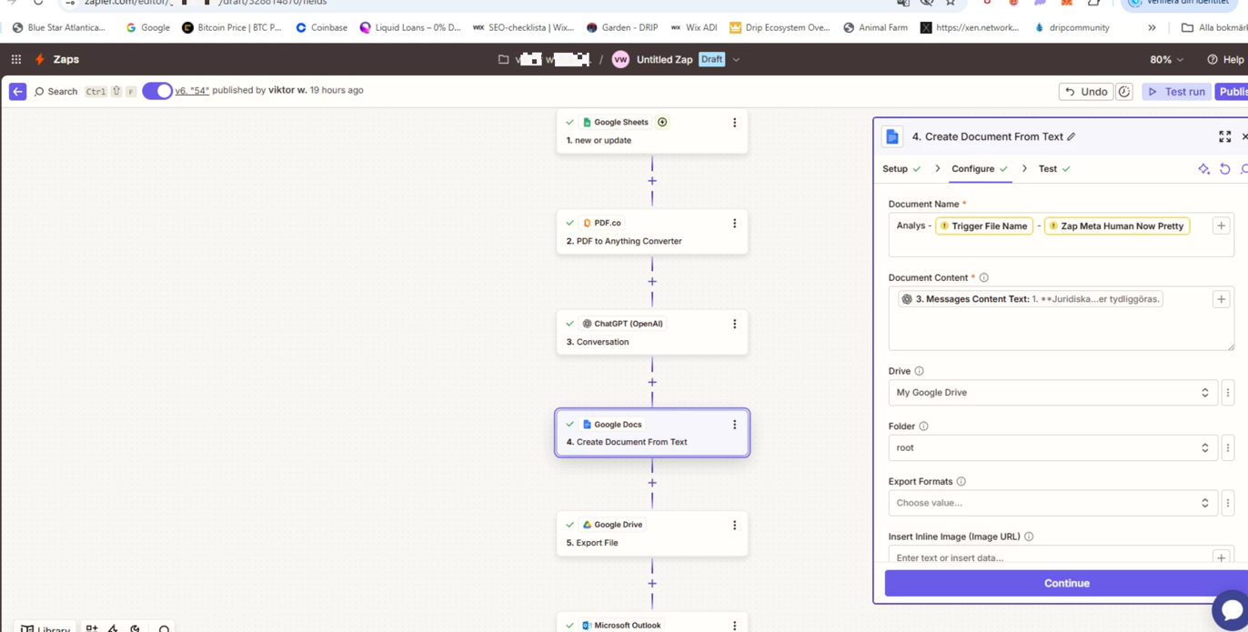The height and width of the screenshot is (632, 1248).
Task: Open the Export Formats dropdown
Action: click(1052, 503)
